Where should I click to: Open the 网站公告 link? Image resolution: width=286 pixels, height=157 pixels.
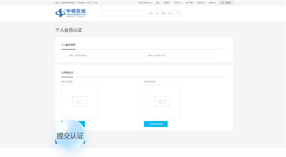(x=201, y=3)
